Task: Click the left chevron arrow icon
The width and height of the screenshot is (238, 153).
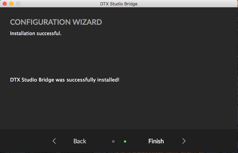Action: coord(54,141)
